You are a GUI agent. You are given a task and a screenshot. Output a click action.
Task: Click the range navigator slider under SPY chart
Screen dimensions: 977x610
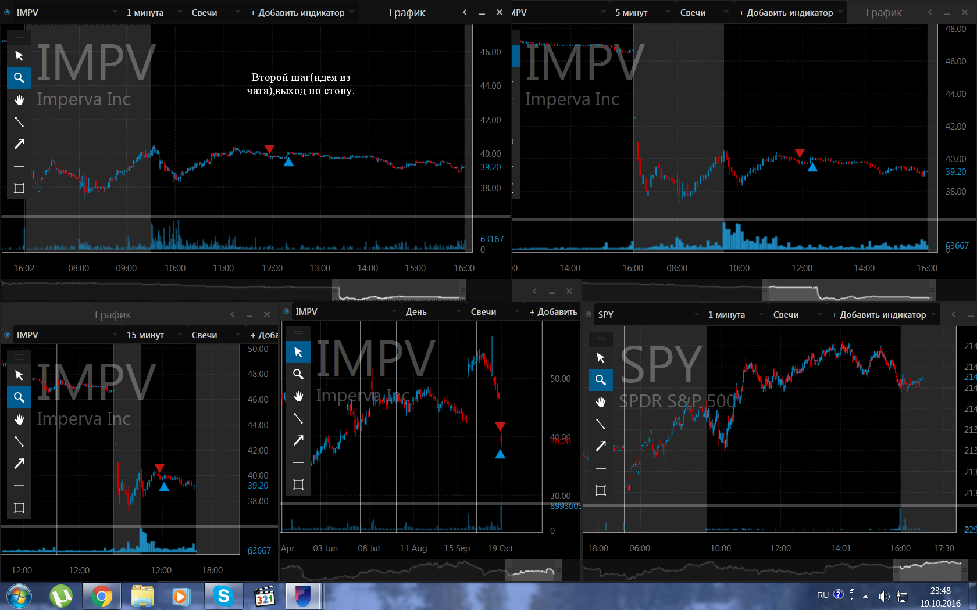pos(930,569)
